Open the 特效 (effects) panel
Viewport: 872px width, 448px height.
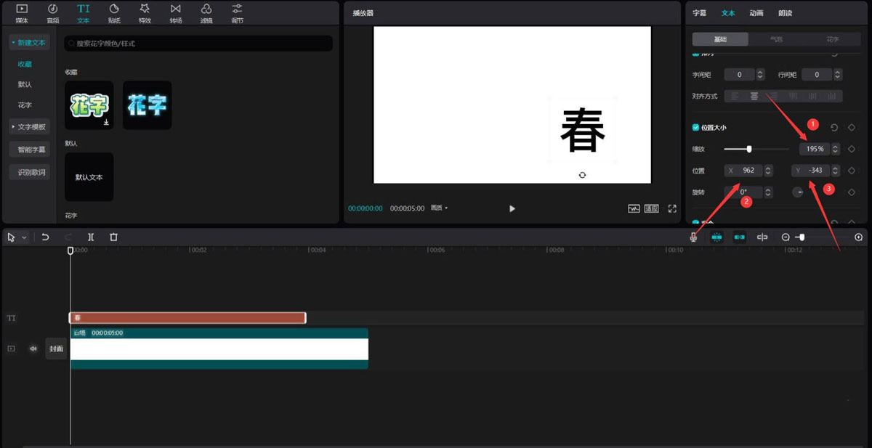click(x=144, y=11)
